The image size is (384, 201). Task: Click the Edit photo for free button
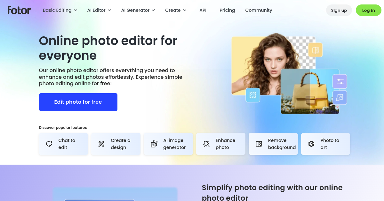click(x=78, y=102)
